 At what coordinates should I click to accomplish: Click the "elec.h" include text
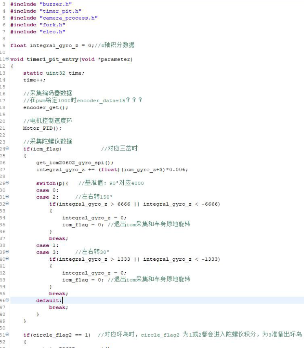click(x=52, y=32)
